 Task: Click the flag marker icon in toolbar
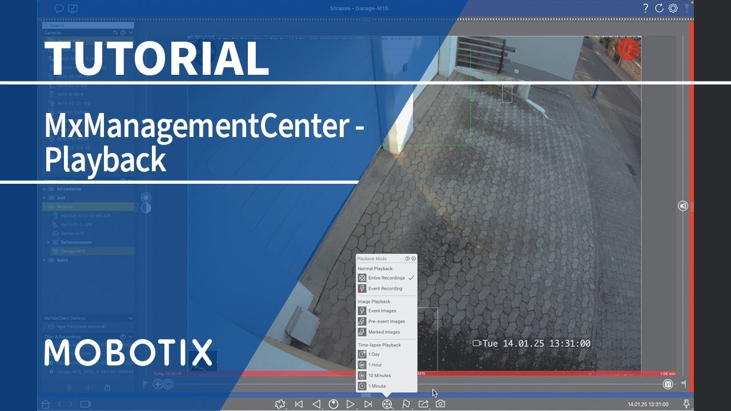click(x=406, y=404)
